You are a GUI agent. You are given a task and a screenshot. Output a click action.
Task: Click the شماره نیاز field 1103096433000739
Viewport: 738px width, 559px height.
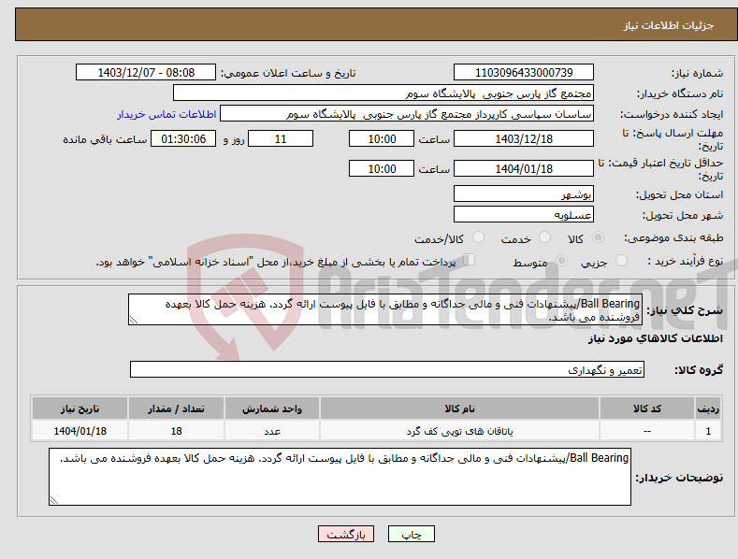click(x=524, y=73)
